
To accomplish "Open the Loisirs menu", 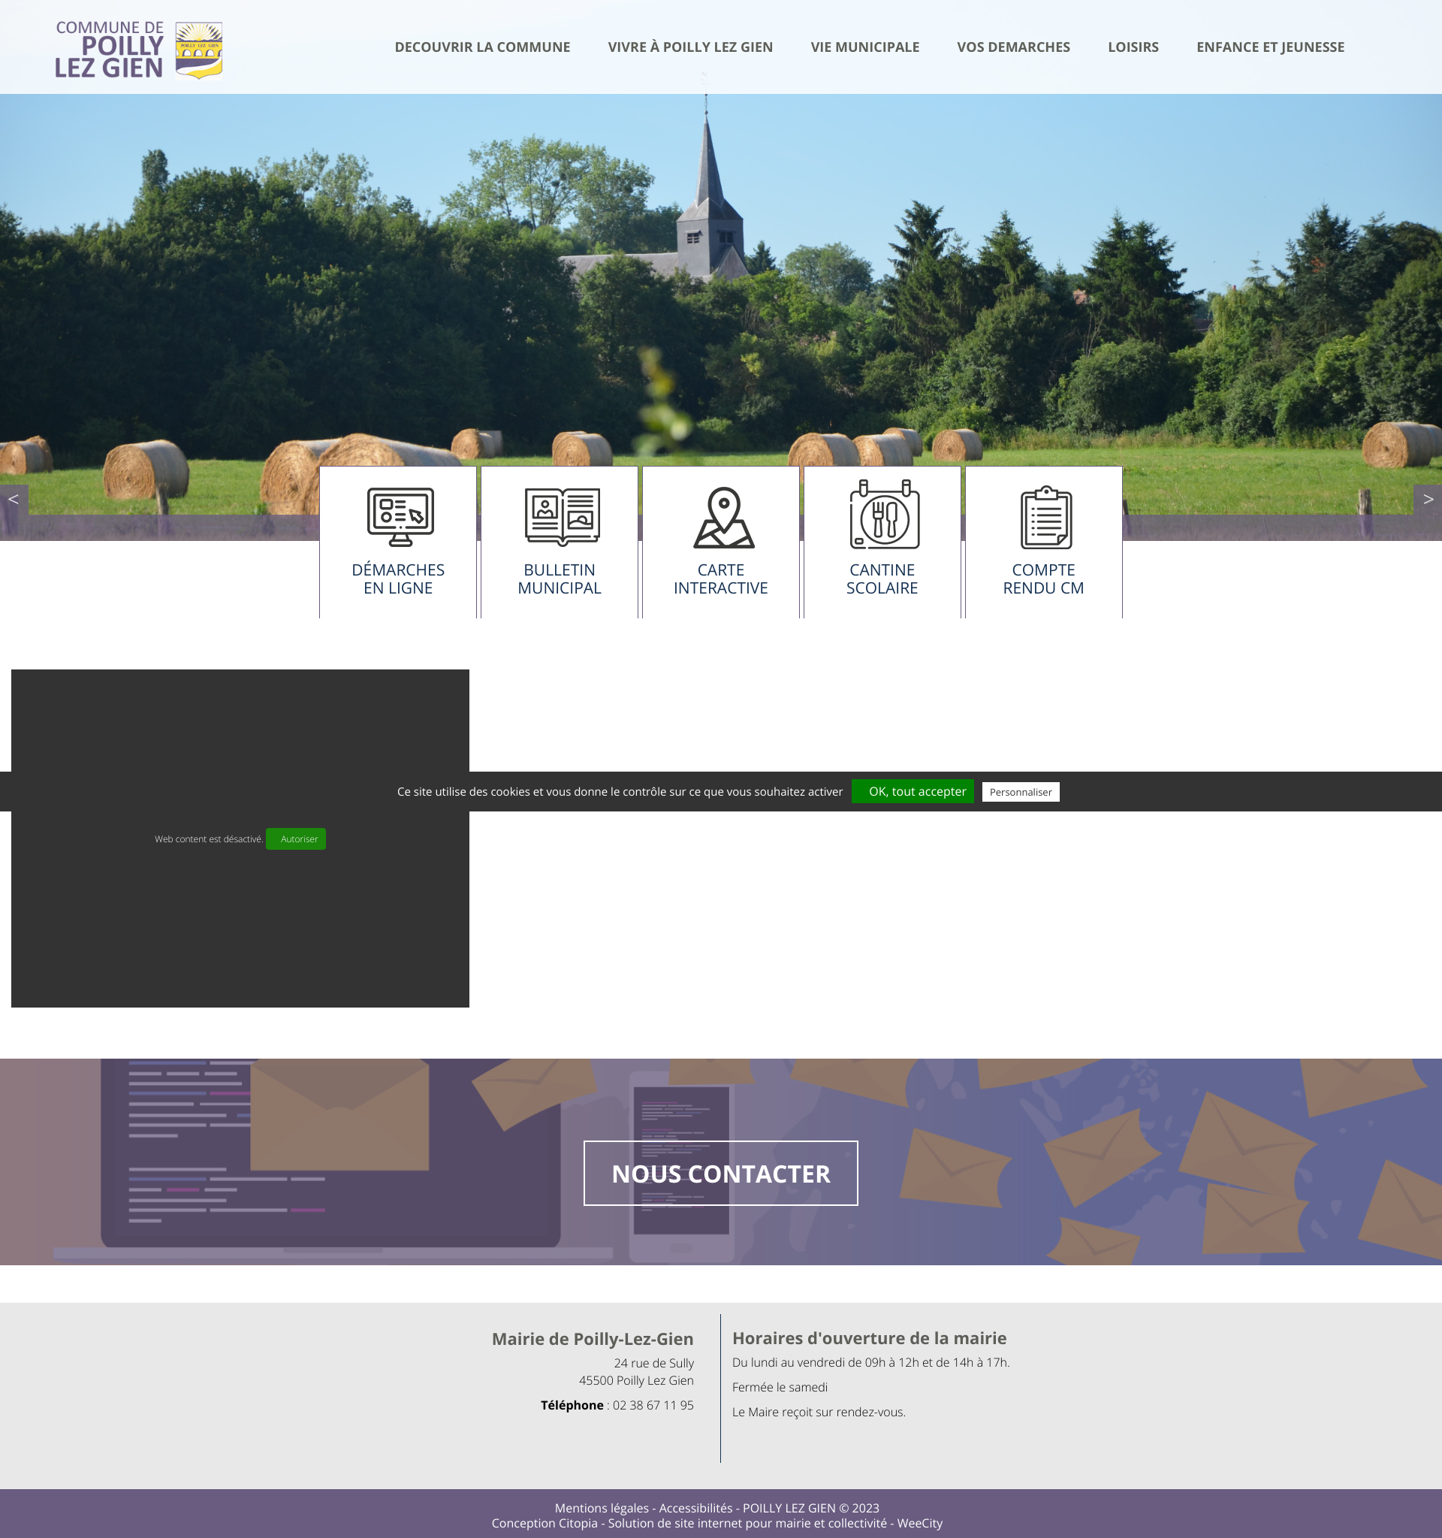I will click(x=1133, y=47).
